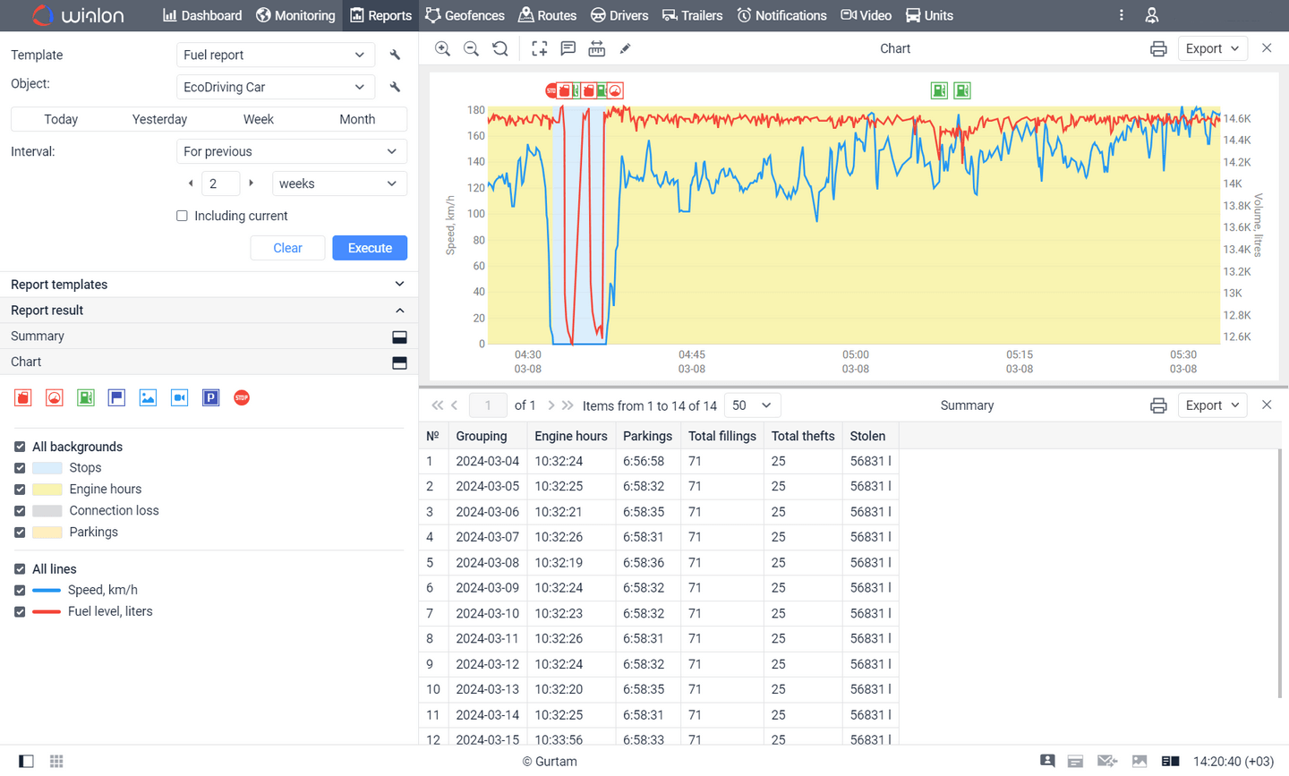Screen dimensions: 1289x776
Task: Click the Clear button
Action: 287,247
